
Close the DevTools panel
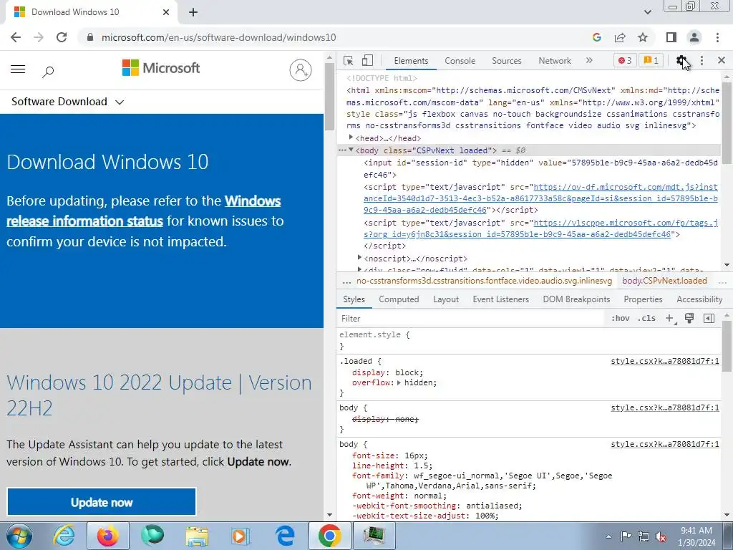[x=722, y=60]
